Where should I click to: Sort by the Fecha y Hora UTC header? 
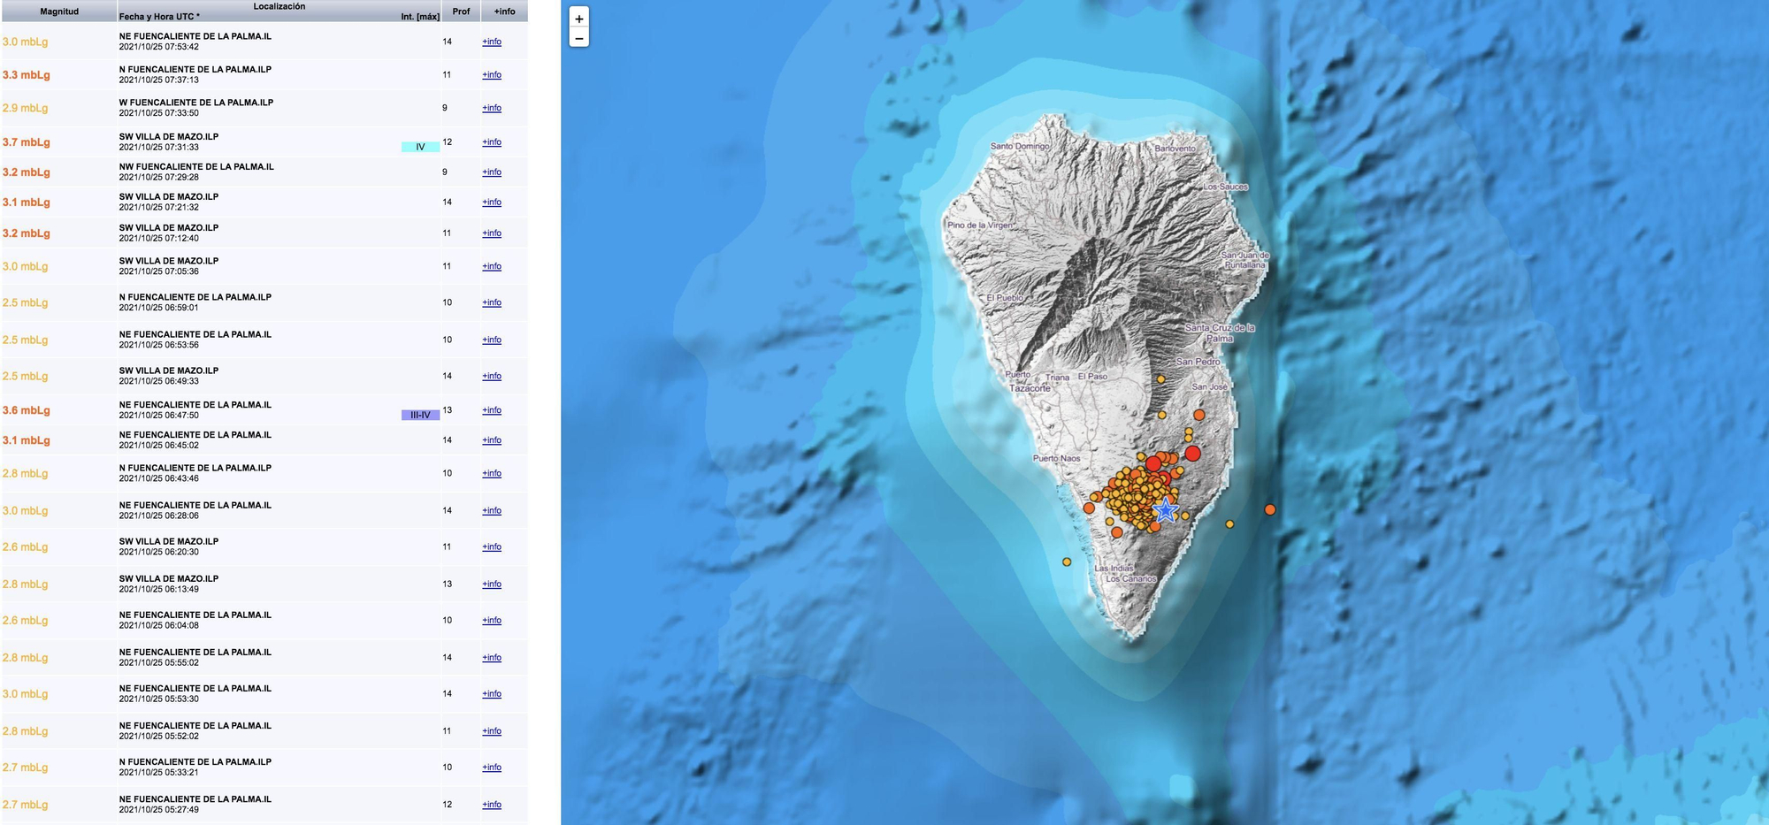coord(159,16)
